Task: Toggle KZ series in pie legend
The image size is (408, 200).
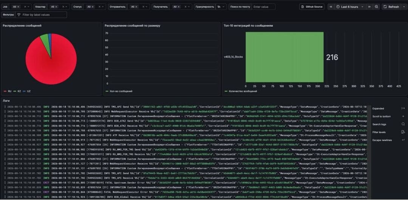Action: click(x=17, y=91)
